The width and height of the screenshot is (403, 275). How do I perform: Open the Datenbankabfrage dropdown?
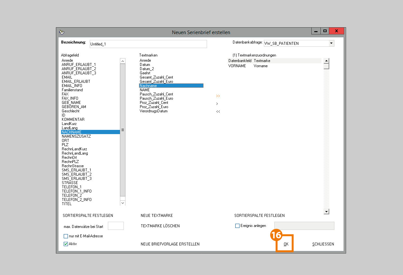point(331,43)
